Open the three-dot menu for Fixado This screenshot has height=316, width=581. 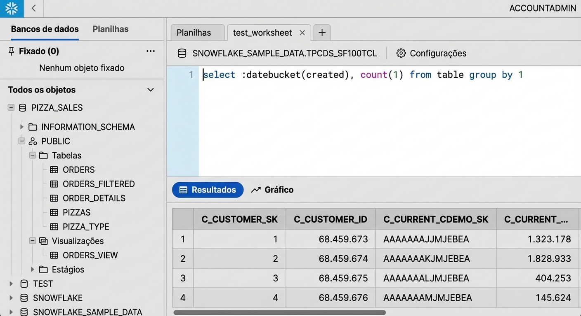(151, 51)
